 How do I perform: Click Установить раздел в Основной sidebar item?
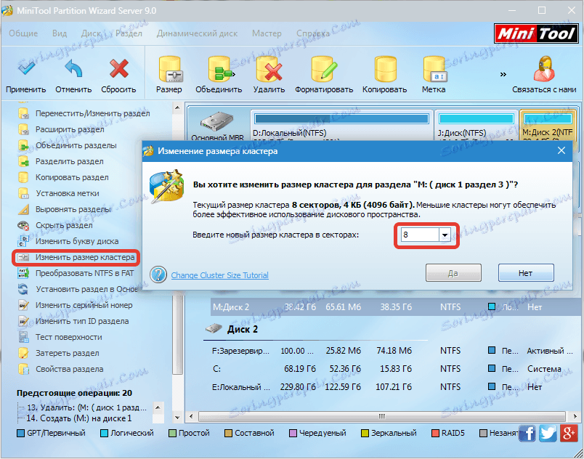pyautogui.click(x=78, y=290)
